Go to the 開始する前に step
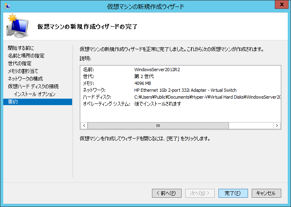 tap(21, 48)
